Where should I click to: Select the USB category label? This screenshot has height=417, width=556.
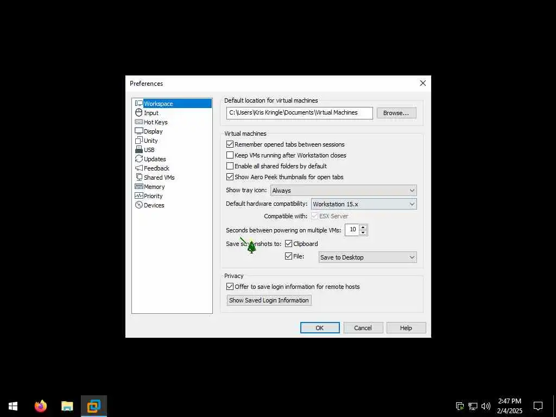[x=149, y=150]
